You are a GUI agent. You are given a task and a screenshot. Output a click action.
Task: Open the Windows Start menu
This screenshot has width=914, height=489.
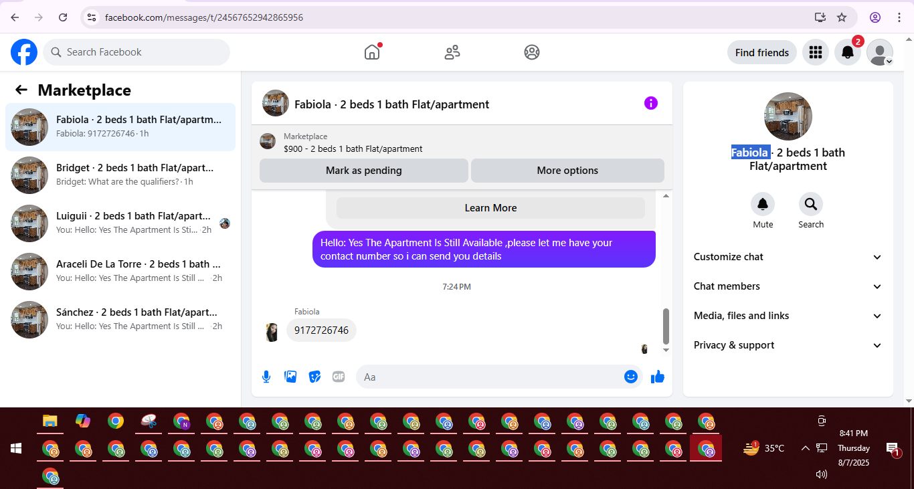pyautogui.click(x=17, y=448)
